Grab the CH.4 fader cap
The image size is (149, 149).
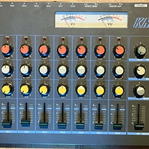(44, 124)
